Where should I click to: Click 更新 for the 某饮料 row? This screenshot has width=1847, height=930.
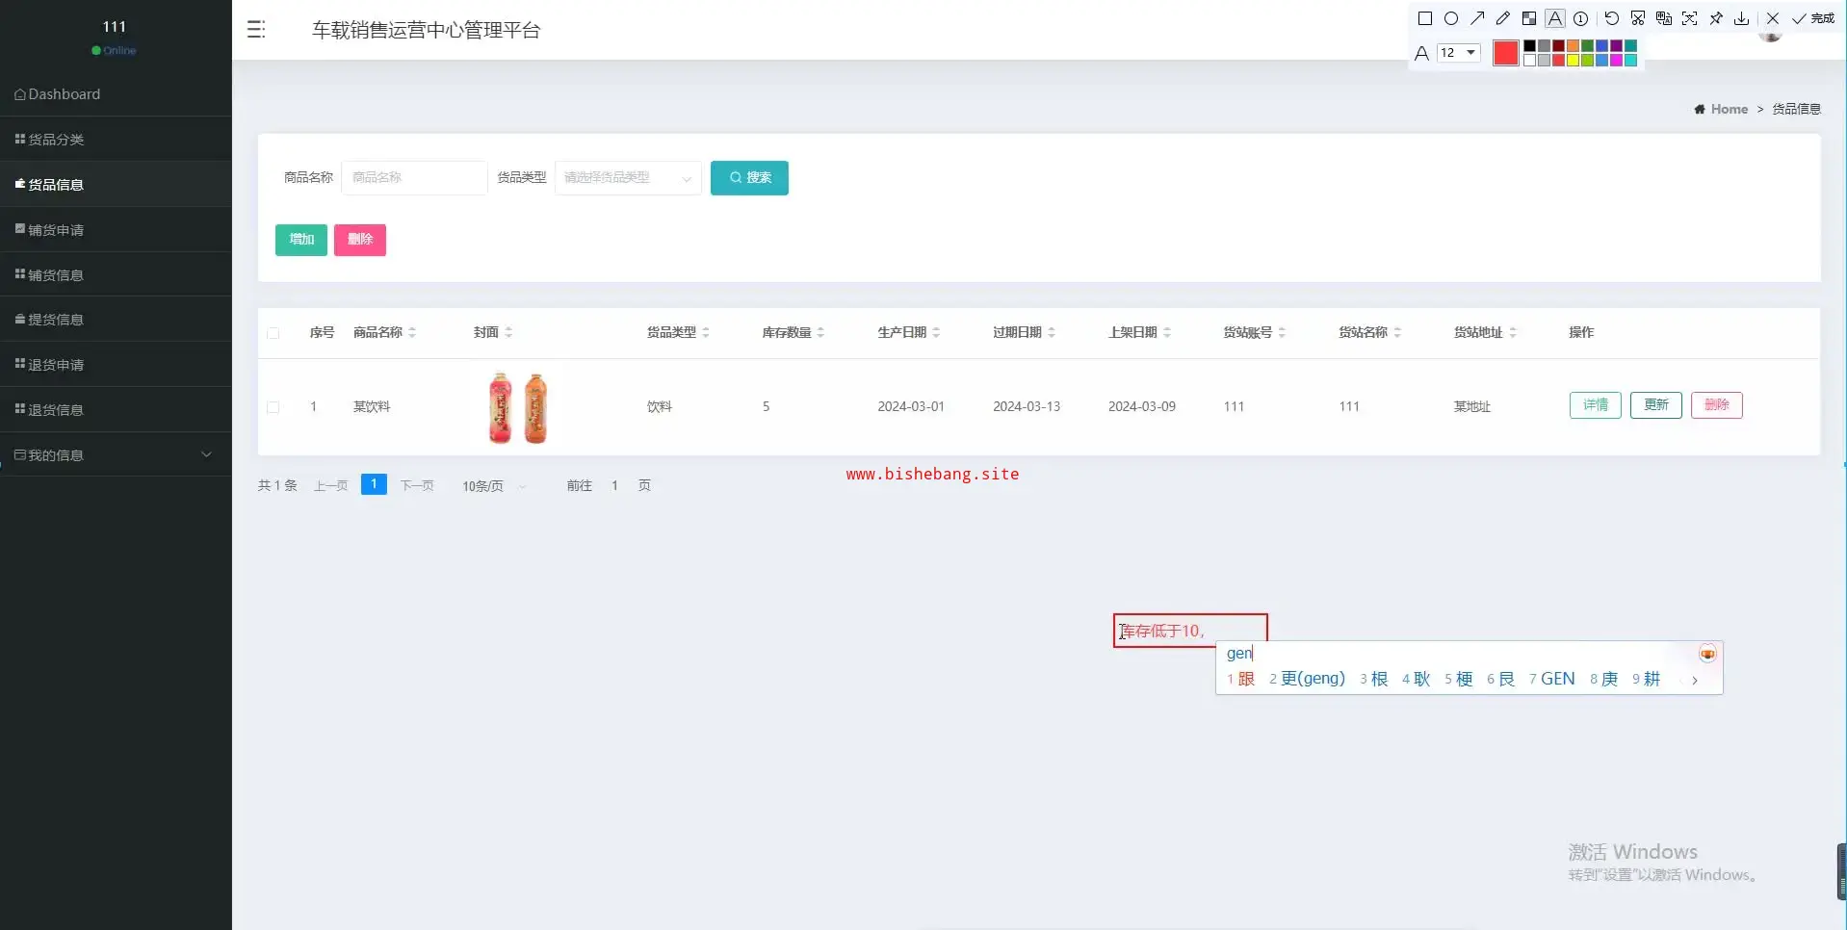(1656, 405)
